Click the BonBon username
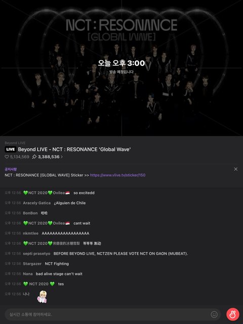The width and height of the screenshot is (243, 324). point(30,213)
